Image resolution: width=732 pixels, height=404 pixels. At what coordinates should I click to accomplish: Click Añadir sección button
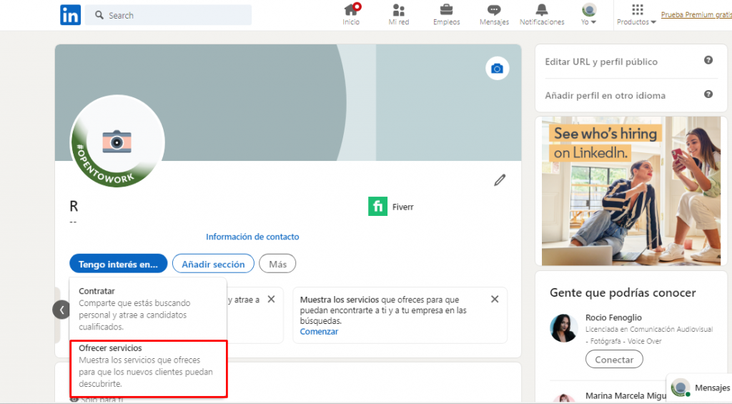click(213, 264)
